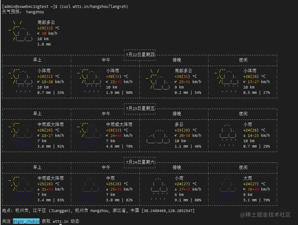The width and height of the screenshot is (298, 225).
Task: Click rainfall '3.4 mm | 83%'
Action: click(x=51, y=200)
